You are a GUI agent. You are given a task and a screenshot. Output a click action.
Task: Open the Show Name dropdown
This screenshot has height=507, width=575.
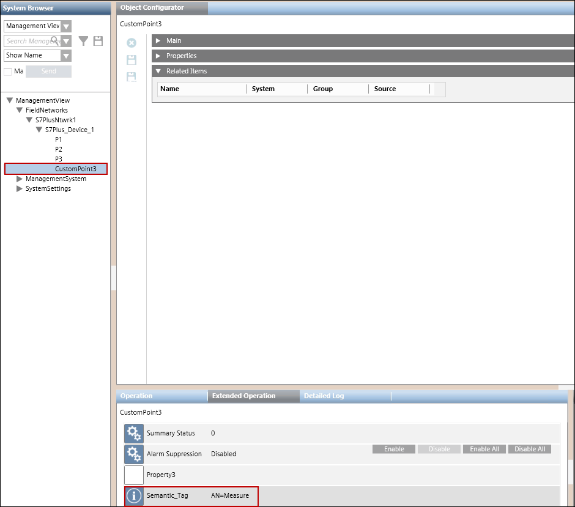pos(66,56)
